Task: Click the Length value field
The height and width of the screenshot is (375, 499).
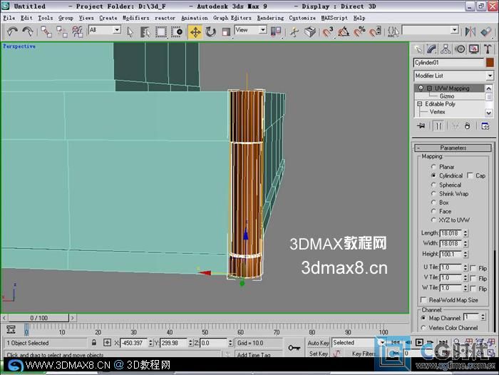Action: tap(451, 233)
